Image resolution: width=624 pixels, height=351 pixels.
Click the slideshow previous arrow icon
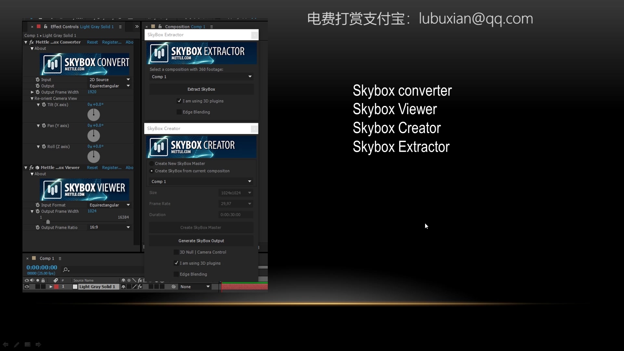click(6, 344)
